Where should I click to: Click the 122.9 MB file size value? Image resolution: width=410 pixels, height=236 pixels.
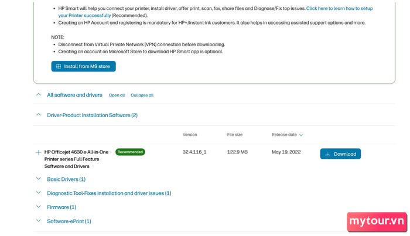pos(237,152)
